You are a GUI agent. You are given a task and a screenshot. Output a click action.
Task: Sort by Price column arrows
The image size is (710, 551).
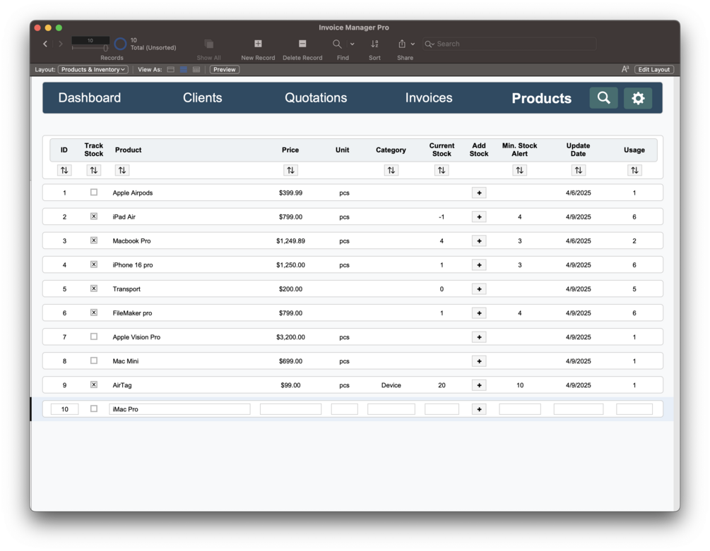tap(290, 171)
